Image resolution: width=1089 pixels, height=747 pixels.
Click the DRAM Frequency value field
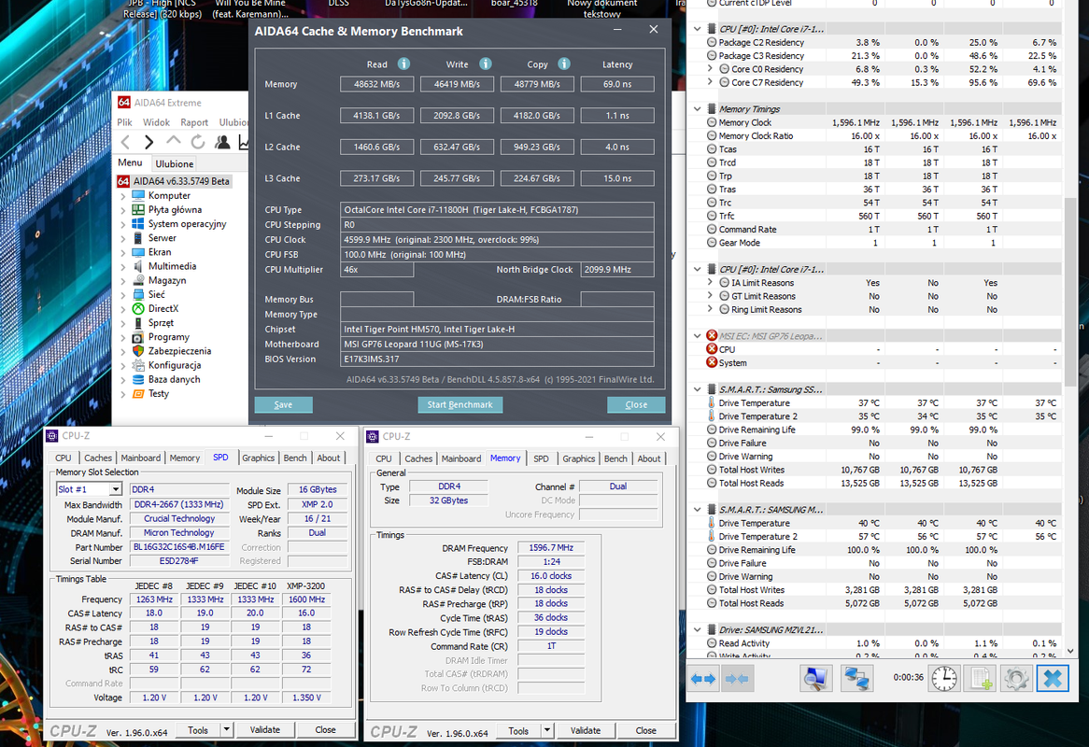click(x=551, y=548)
